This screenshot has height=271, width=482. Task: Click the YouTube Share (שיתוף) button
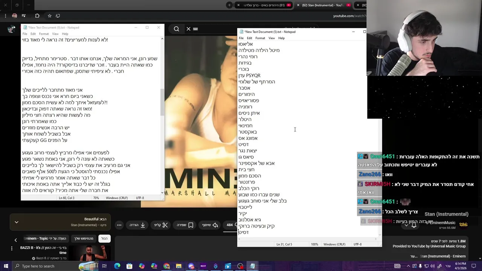(x=210, y=225)
